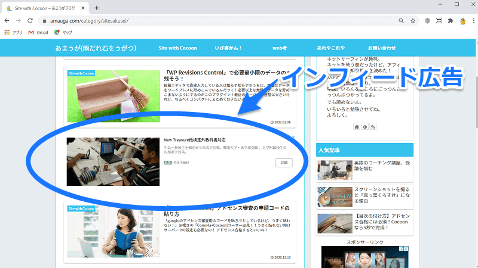The width and height of the screenshot is (478, 268).
Task: Open the 'Site with Cocoon' navigation menu item
Action: 177,48
